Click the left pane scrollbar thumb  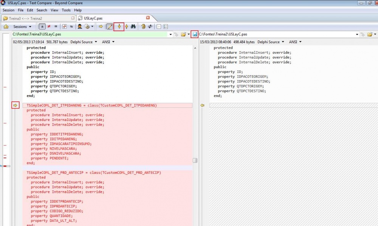point(195,161)
